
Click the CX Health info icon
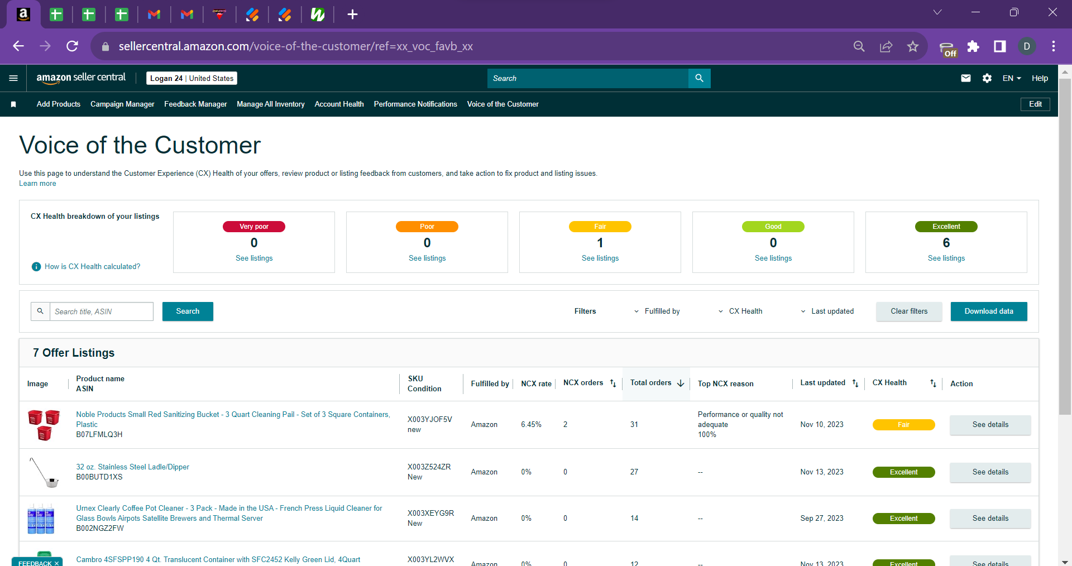36,267
